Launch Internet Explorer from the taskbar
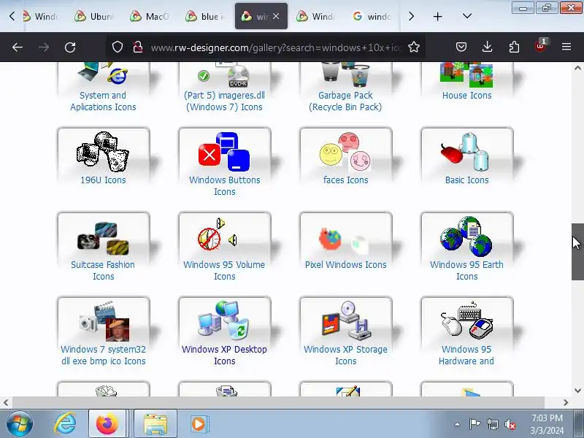The height and width of the screenshot is (438, 584). (66, 424)
